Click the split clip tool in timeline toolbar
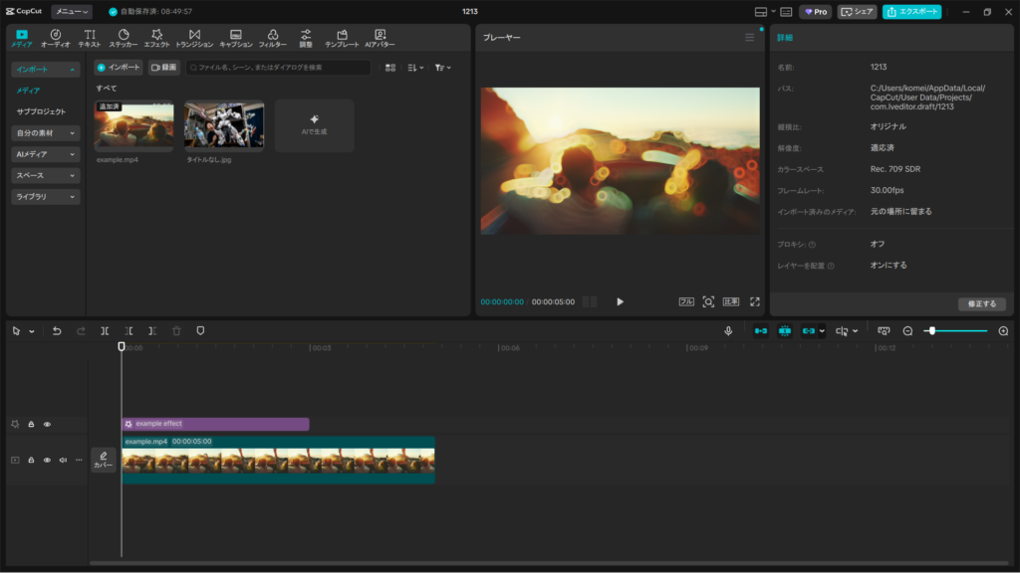Image resolution: width=1020 pixels, height=573 pixels. [105, 330]
